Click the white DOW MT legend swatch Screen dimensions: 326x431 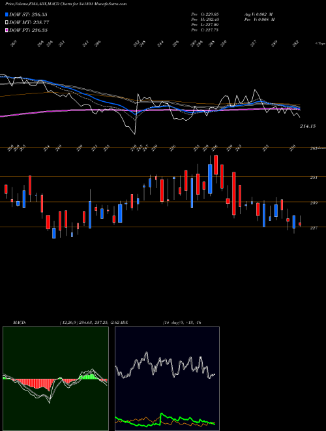tap(7, 22)
